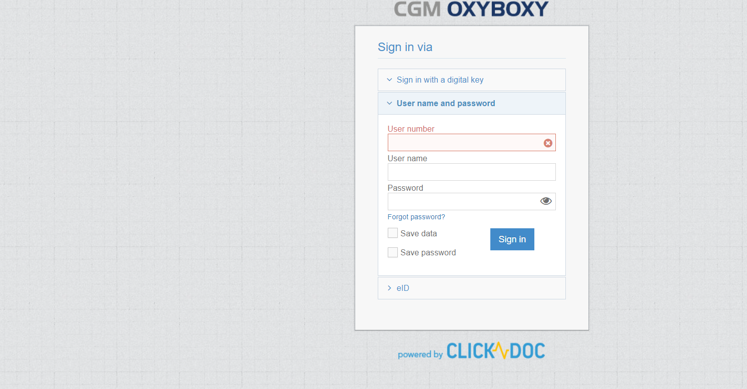
Task: Click the 'Save data' label text
Action: pos(418,234)
